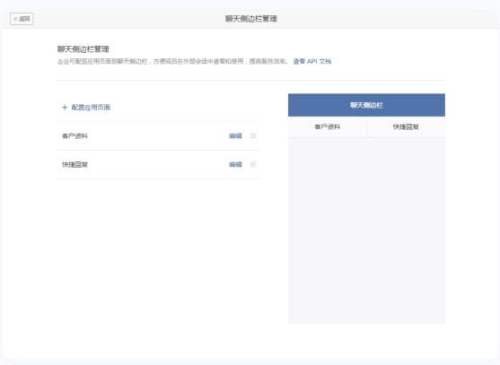Click the empty preview panel area
The height and width of the screenshot is (365, 500).
[367, 230]
